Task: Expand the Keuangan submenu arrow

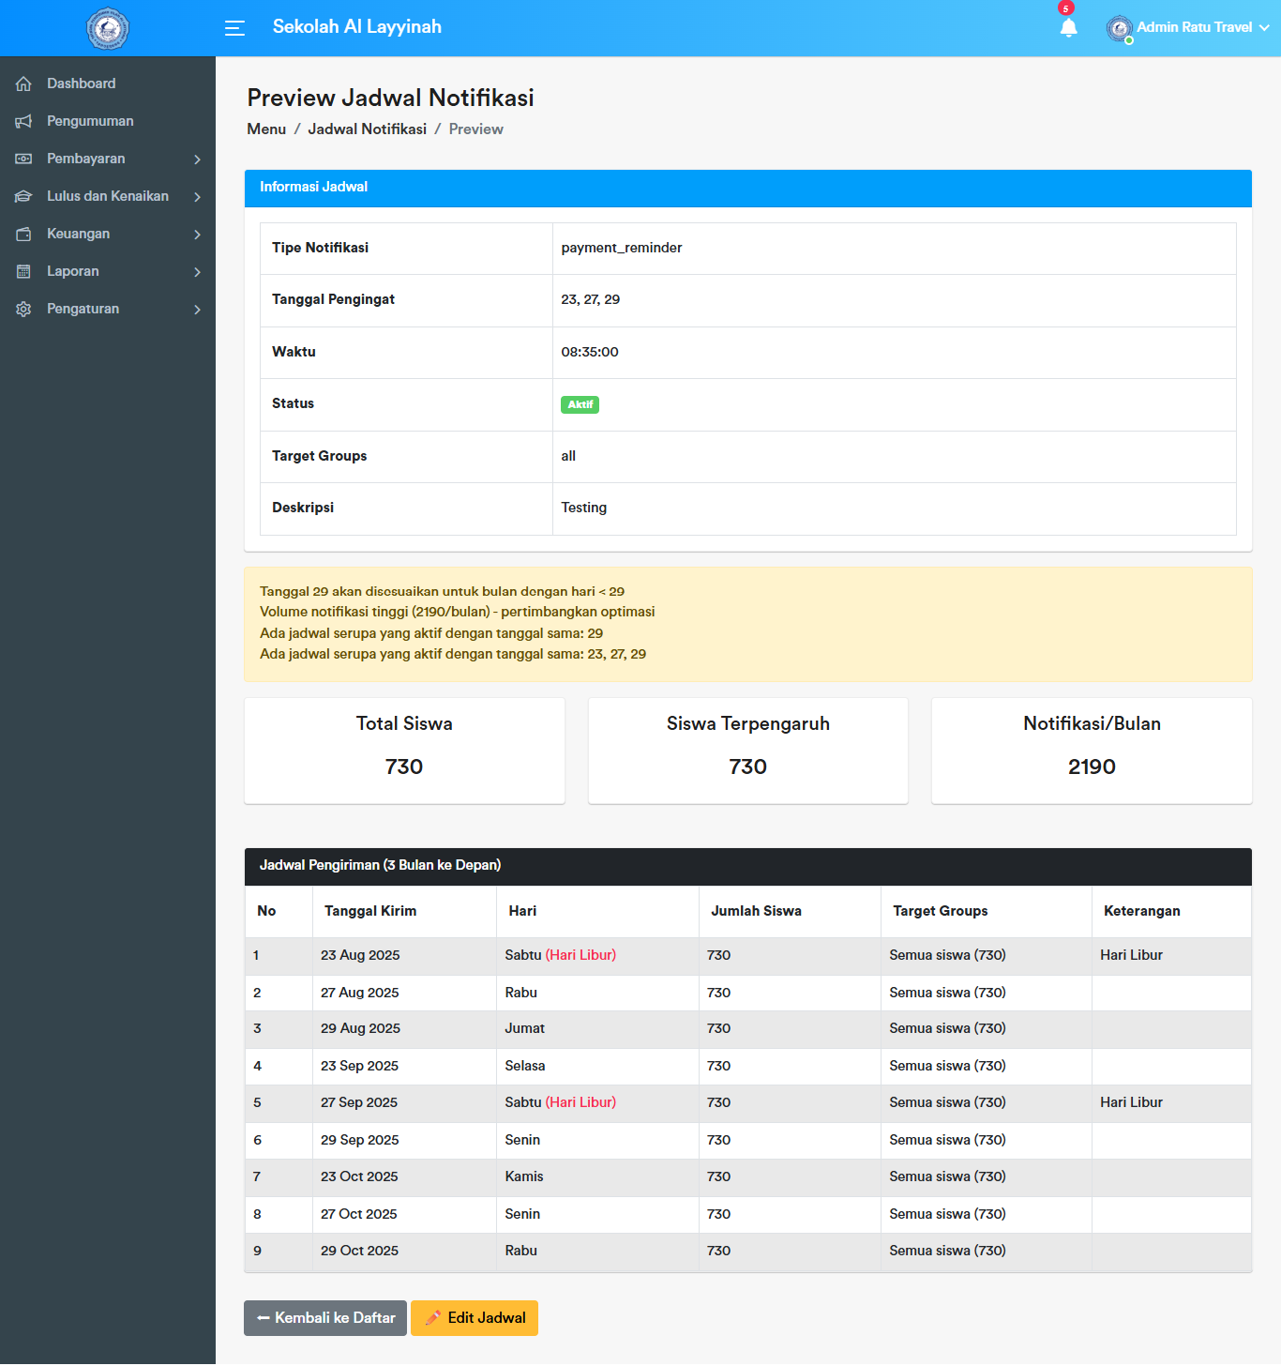Action: tap(197, 235)
